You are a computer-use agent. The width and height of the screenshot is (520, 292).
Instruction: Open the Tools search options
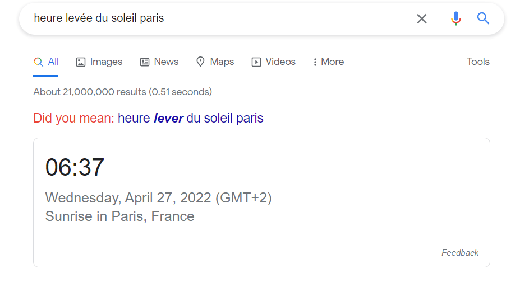click(478, 62)
